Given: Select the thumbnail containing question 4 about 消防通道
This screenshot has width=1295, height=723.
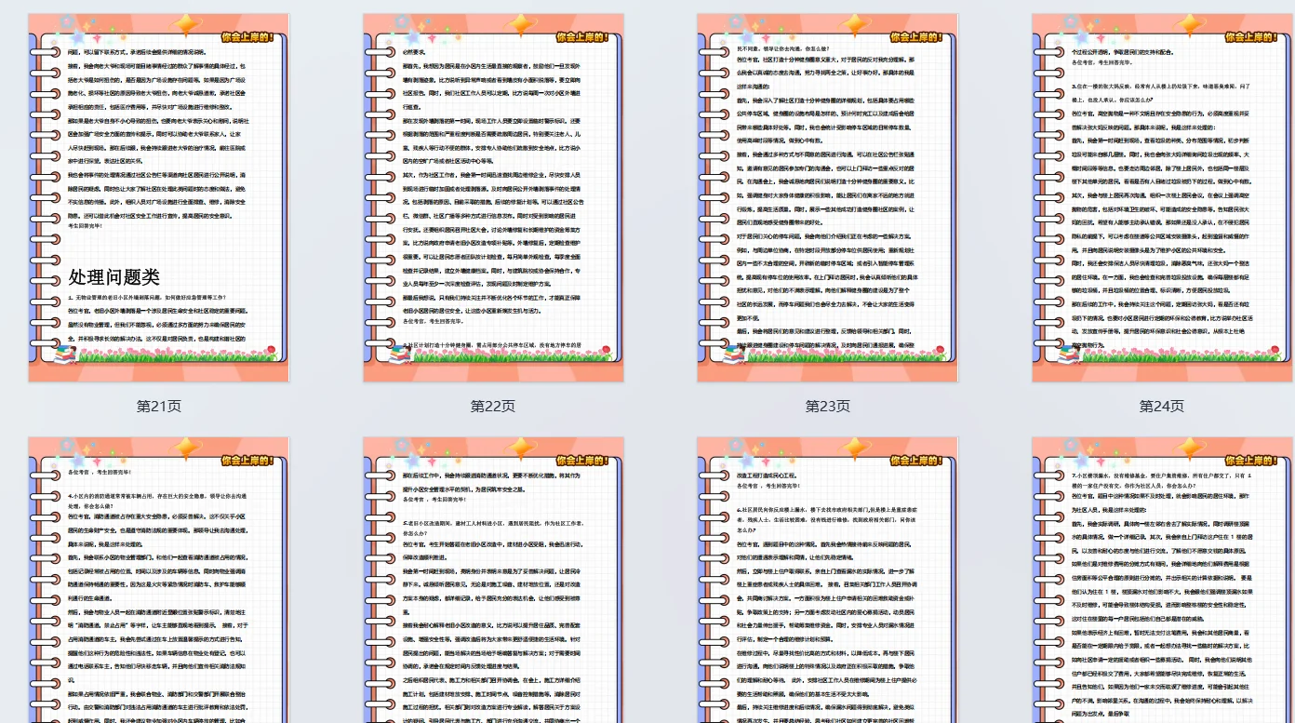Looking at the screenshot, I should point(158,580).
